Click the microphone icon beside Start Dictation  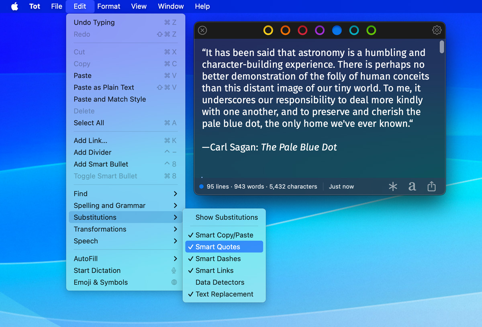[174, 270]
